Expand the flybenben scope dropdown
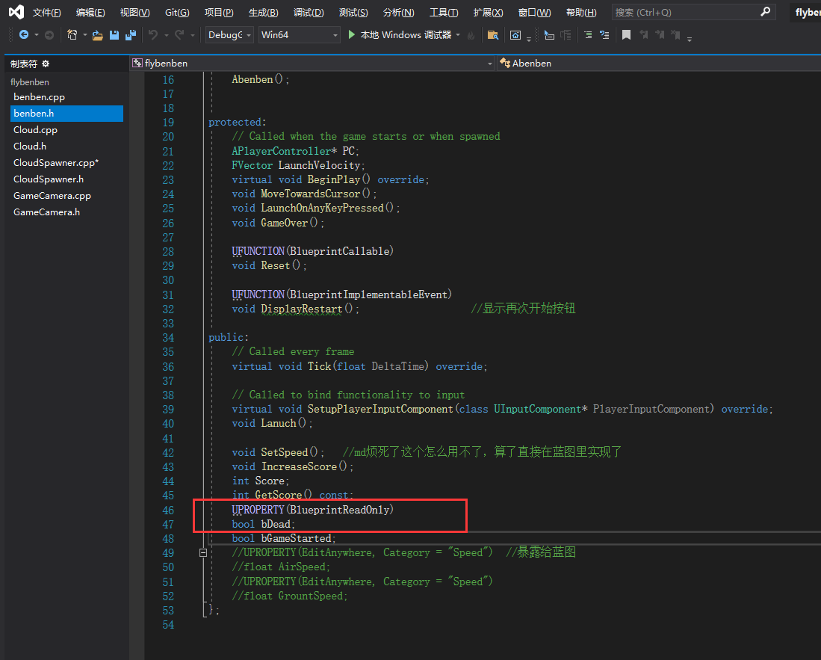This screenshot has width=821, height=660. click(x=489, y=64)
